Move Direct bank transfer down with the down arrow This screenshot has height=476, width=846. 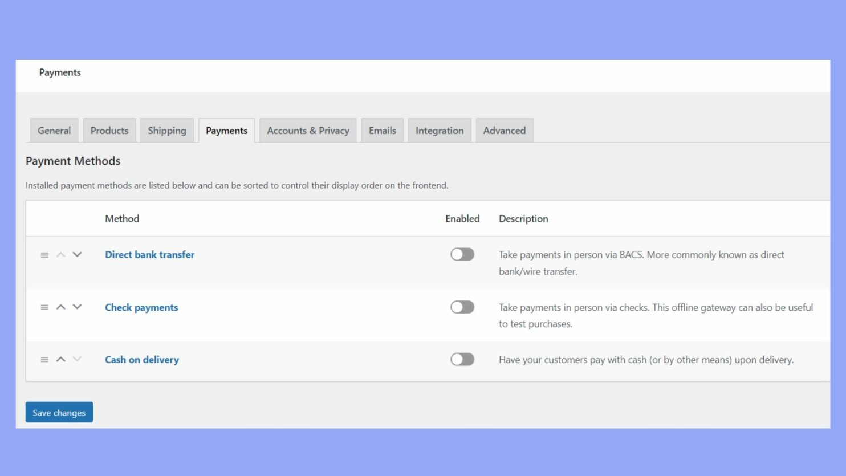point(78,255)
